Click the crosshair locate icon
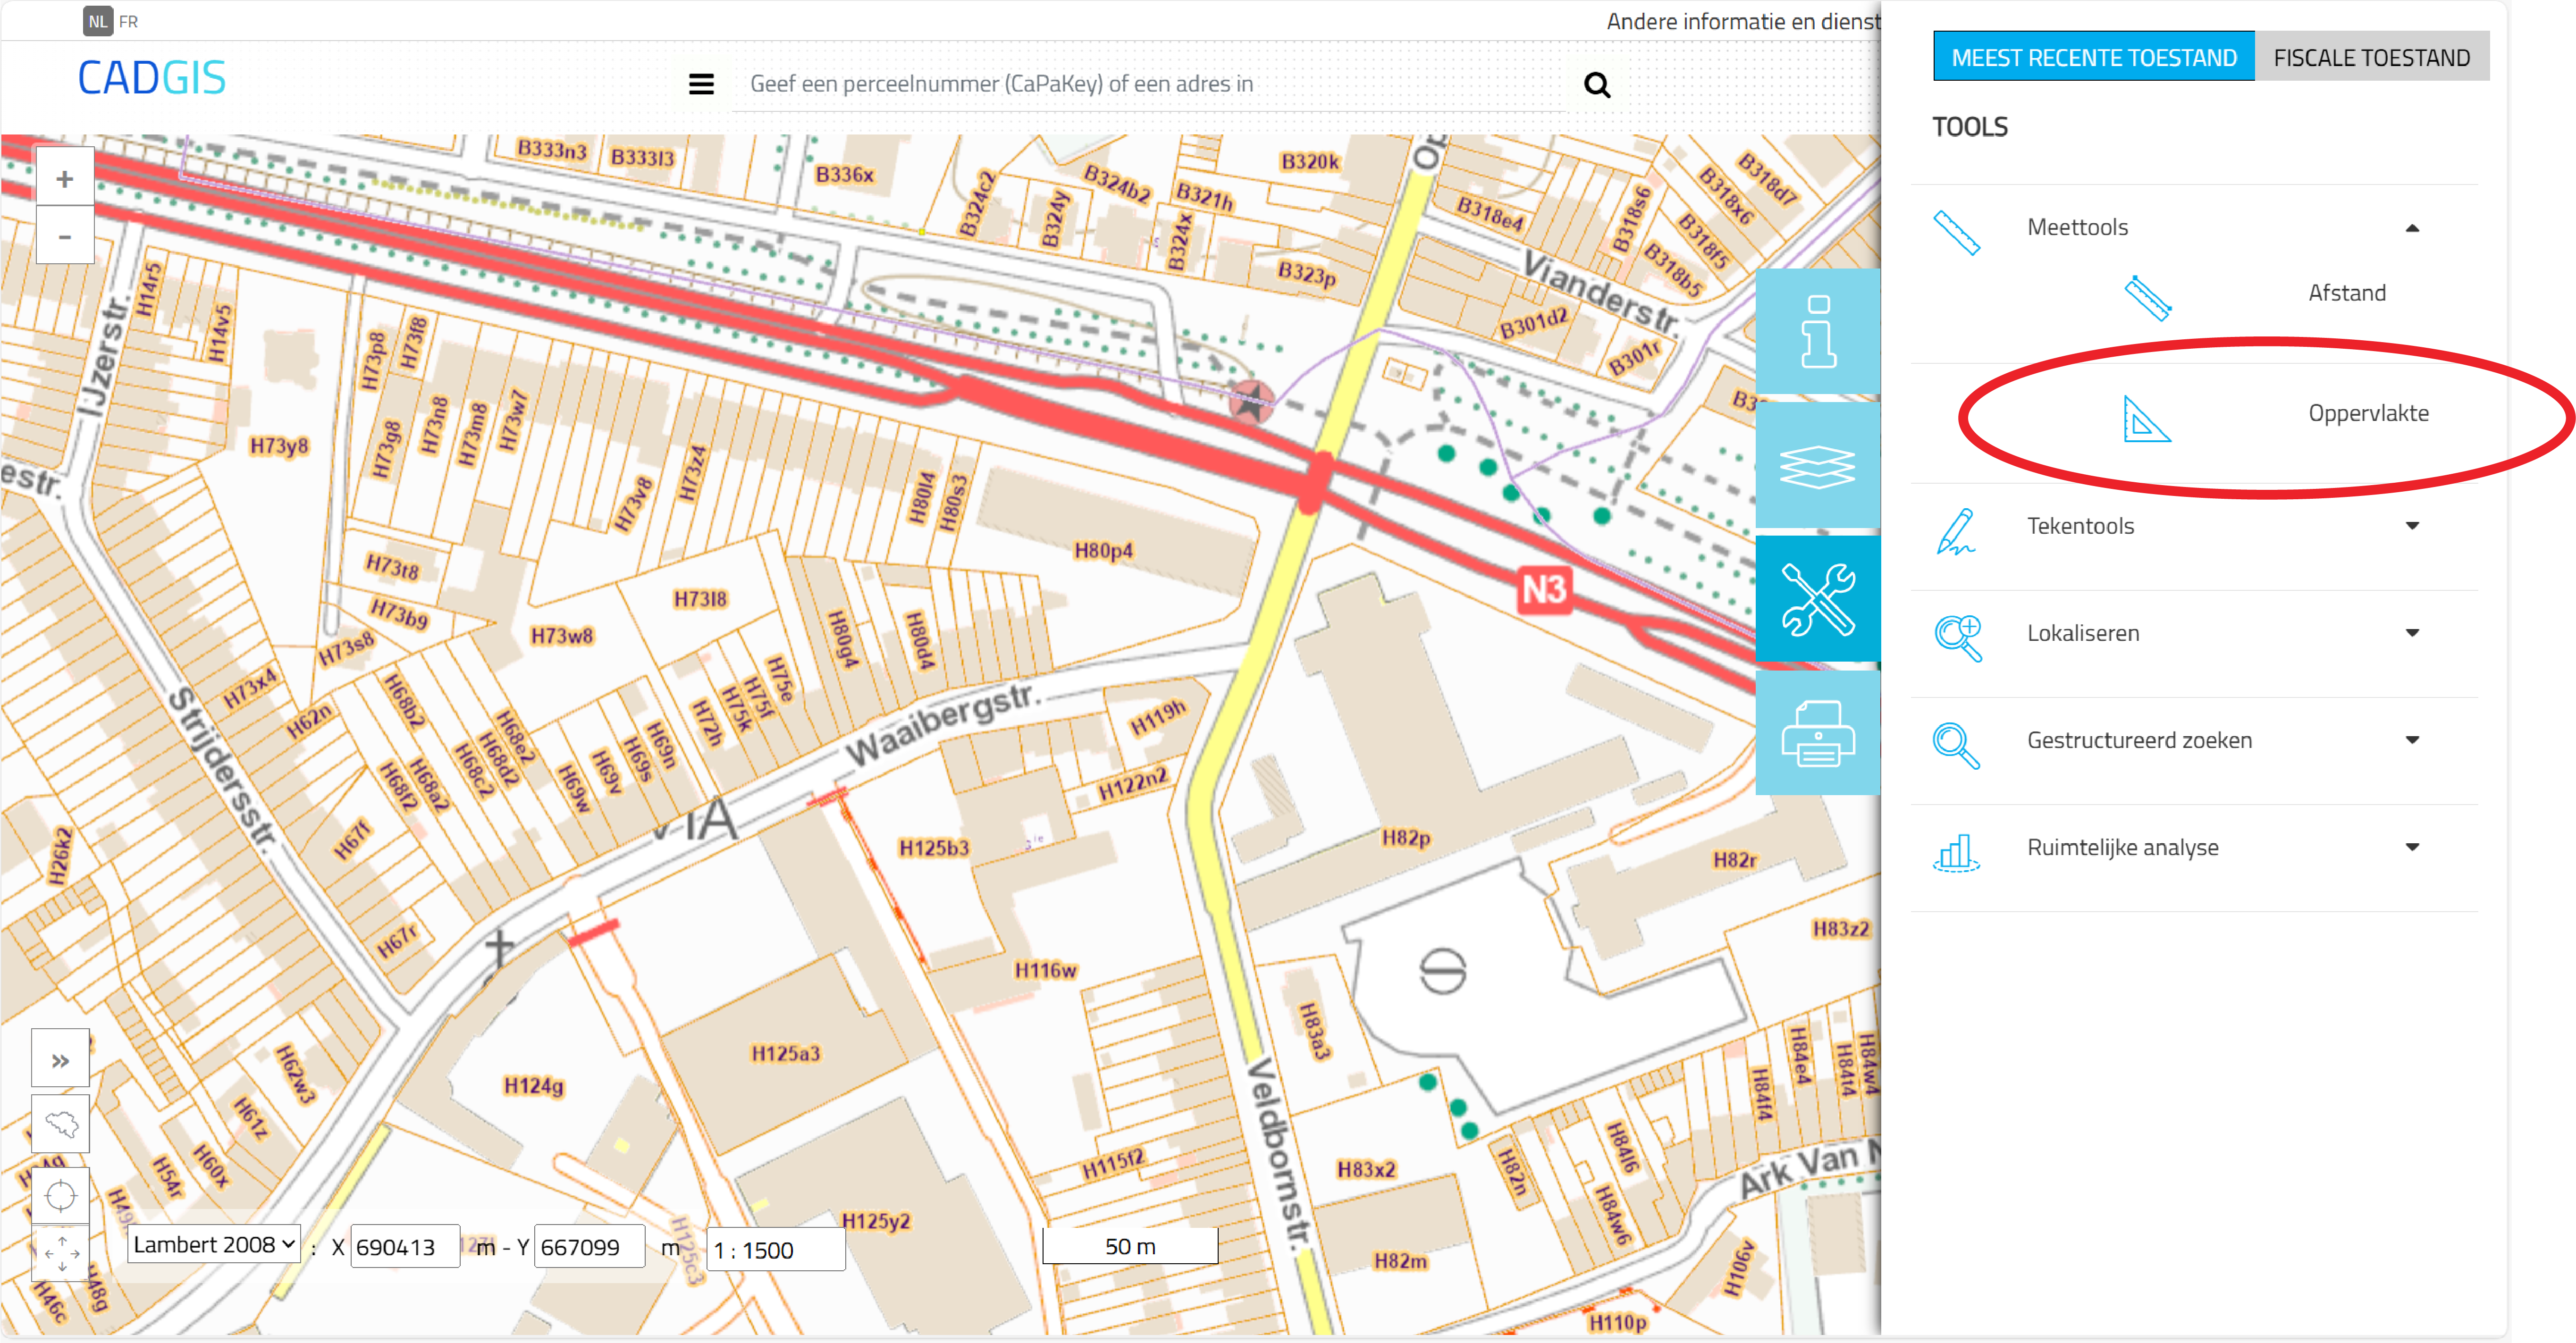The width and height of the screenshot is (2576, 1343). [60, 1195]
